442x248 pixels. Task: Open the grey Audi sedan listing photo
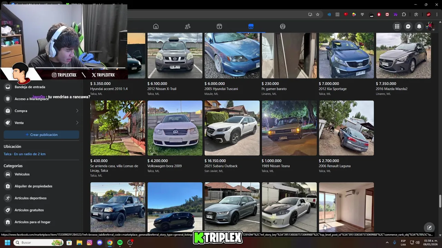coord(232,207)
